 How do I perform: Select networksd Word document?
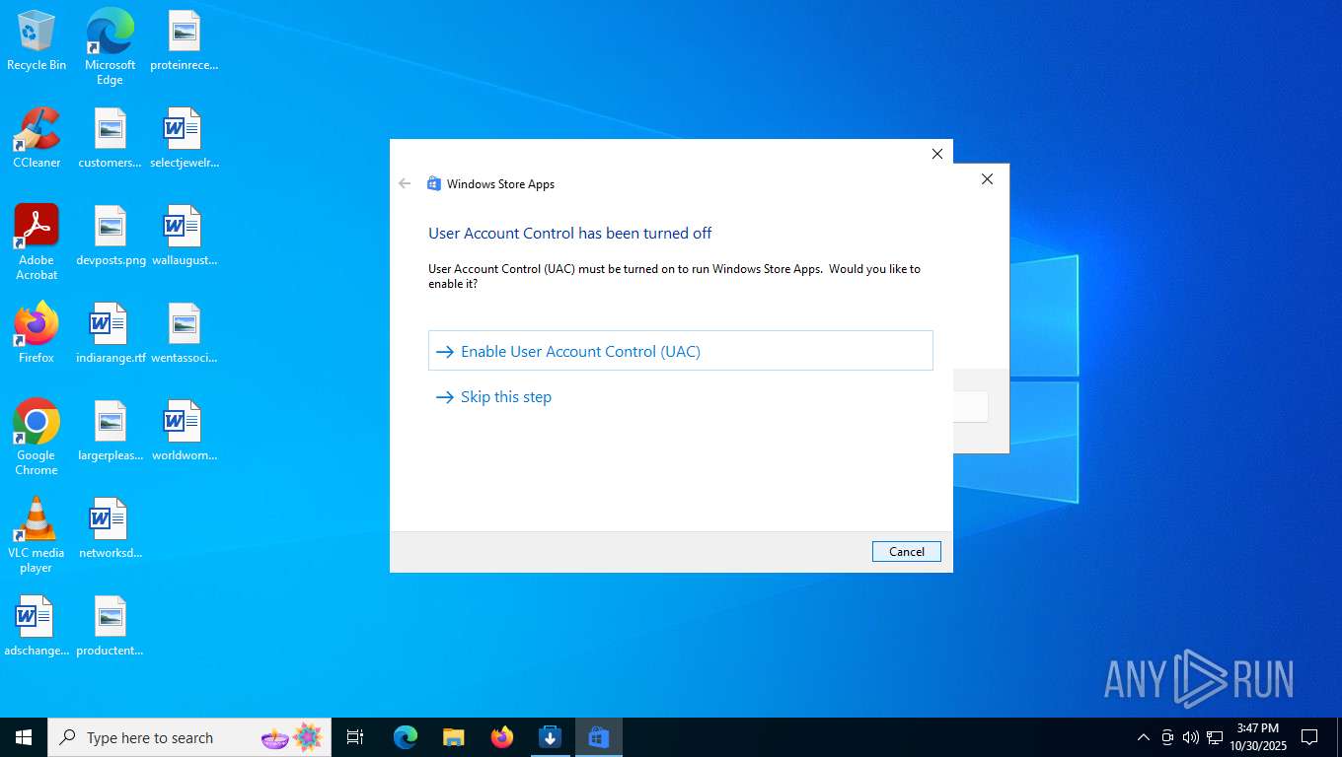[110, 528]
